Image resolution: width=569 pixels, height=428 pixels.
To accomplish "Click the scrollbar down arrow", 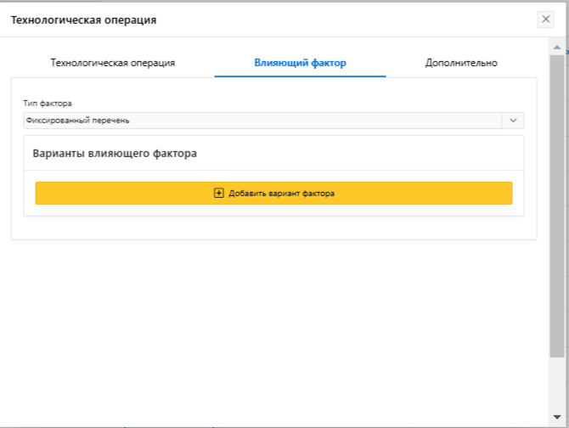I will (557, 417).
